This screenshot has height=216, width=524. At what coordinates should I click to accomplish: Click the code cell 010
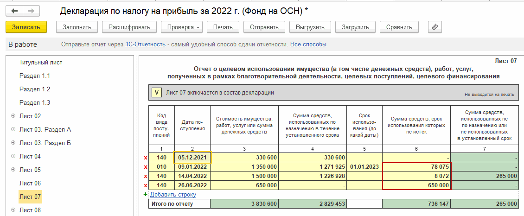pyautogui.click(x=162, y=167)
